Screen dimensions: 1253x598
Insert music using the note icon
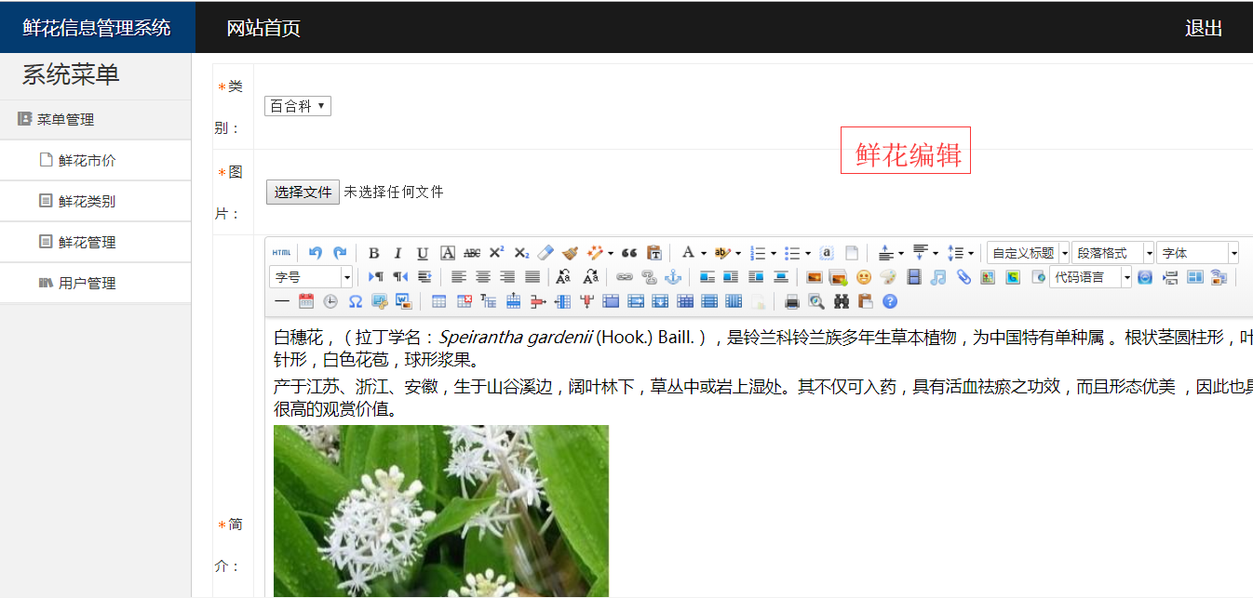point(938,276)
